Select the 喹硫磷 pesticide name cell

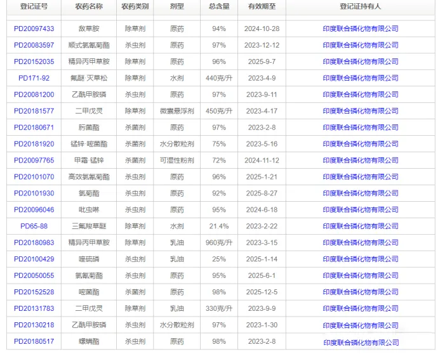click(89, 259)
